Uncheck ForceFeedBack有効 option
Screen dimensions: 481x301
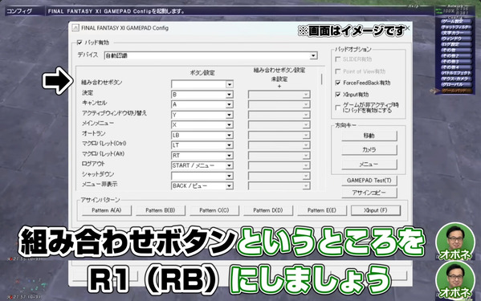coord(338,83)
